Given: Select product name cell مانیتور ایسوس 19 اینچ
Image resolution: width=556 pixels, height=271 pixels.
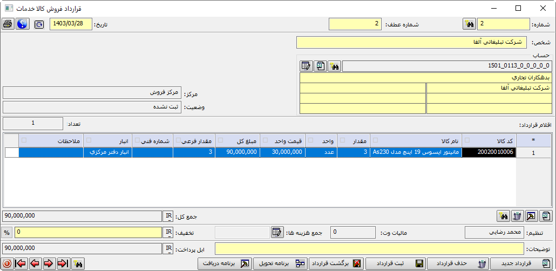Looking at the screenshot, I should pyautogui.click(x=416, y=153).
